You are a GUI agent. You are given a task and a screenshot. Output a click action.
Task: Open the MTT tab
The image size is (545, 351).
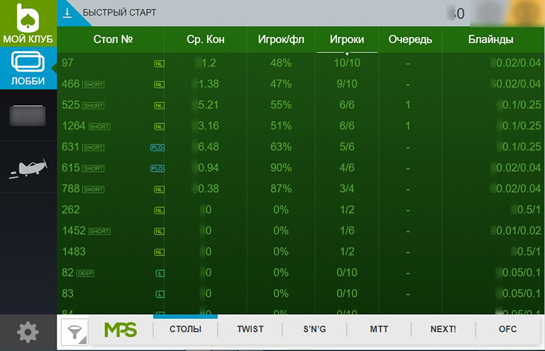point(379,329)
